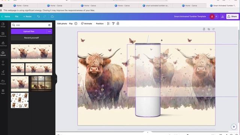Open the transparency tool icon
The image size is (240, 135).
click(x=108, y=24)
